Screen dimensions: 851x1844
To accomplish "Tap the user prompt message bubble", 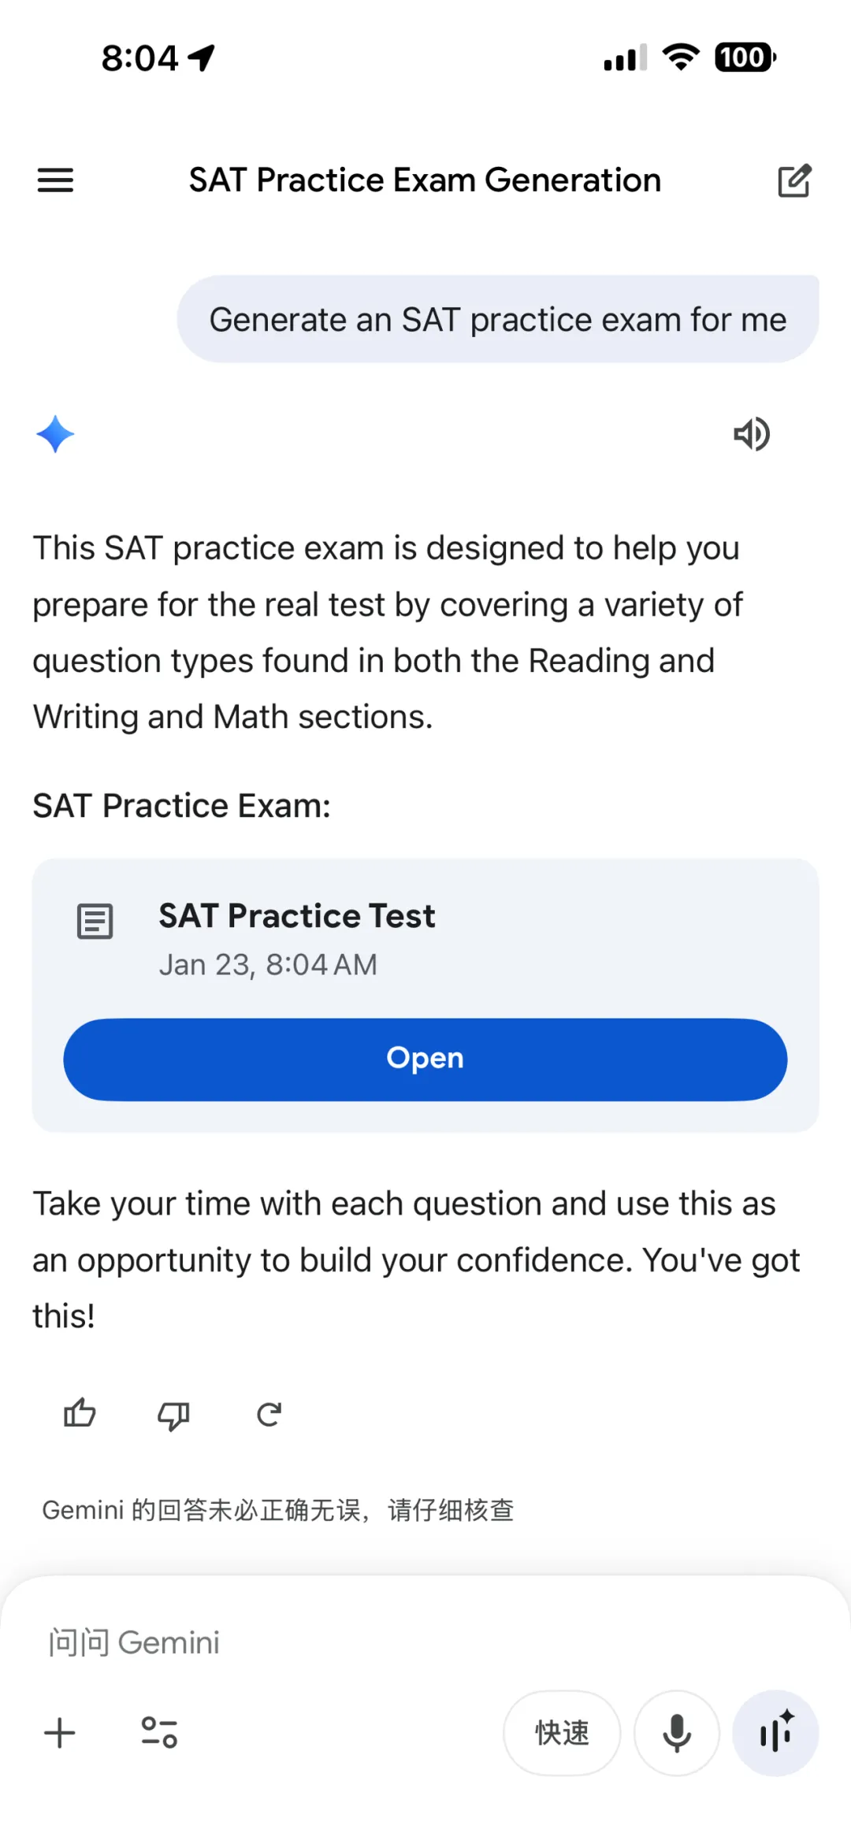I will [497, 320].
